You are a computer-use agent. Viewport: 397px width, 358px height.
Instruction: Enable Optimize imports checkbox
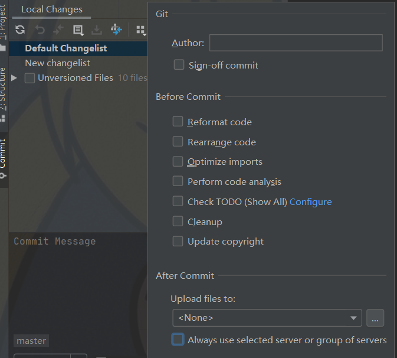(178, 161)
